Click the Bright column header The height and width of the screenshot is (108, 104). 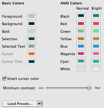pos(97,9)
